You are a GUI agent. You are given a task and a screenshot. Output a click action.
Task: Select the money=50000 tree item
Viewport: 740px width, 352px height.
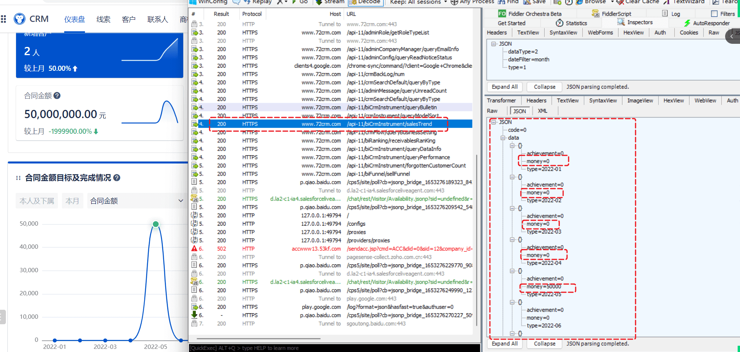click(x=544, y=286)
